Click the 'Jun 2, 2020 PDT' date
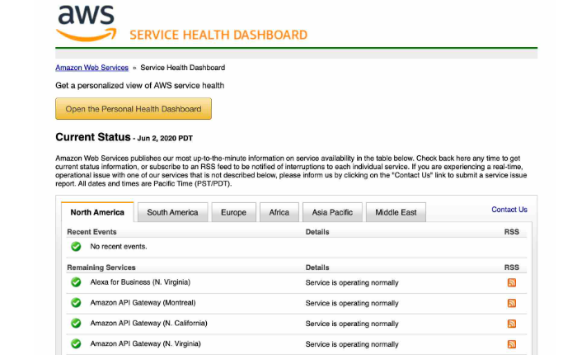The height and width of the screenshot is (355, 577). click(165, 139)
